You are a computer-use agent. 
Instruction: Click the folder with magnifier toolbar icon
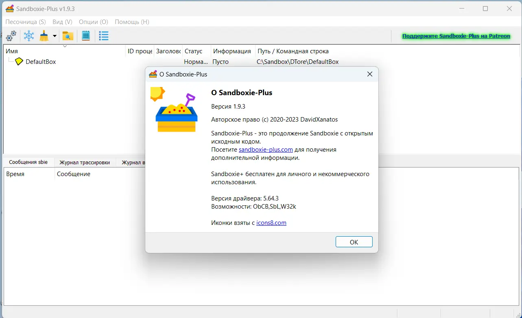68,36
